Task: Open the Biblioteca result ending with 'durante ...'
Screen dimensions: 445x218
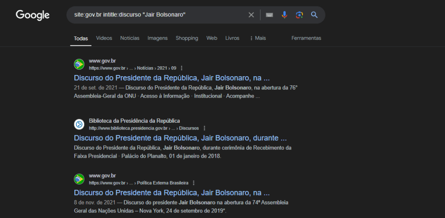Action: click(180, 138)
